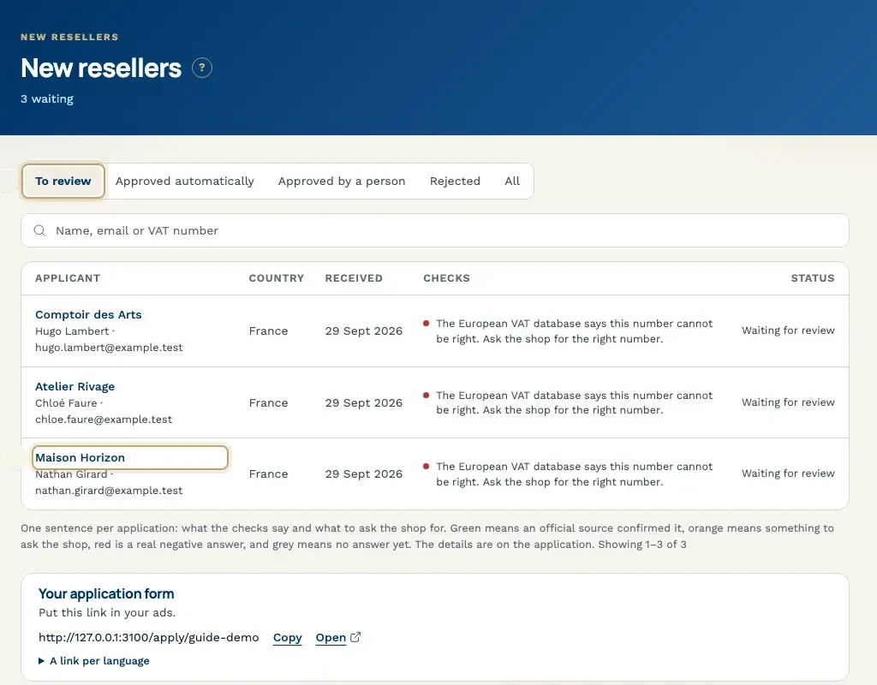Expand A link per language
The image size is (877, 685).
(94, 661)
